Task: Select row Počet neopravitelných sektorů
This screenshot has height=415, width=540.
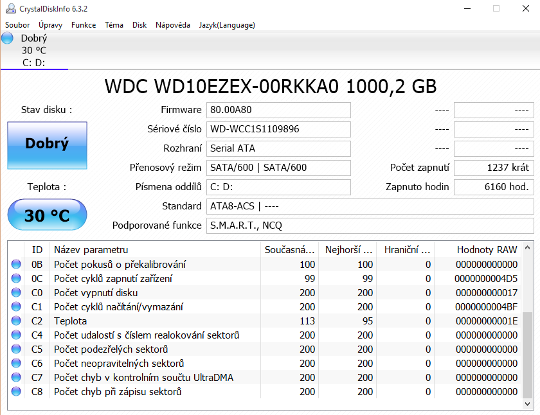Action: [x=119, y=363]
